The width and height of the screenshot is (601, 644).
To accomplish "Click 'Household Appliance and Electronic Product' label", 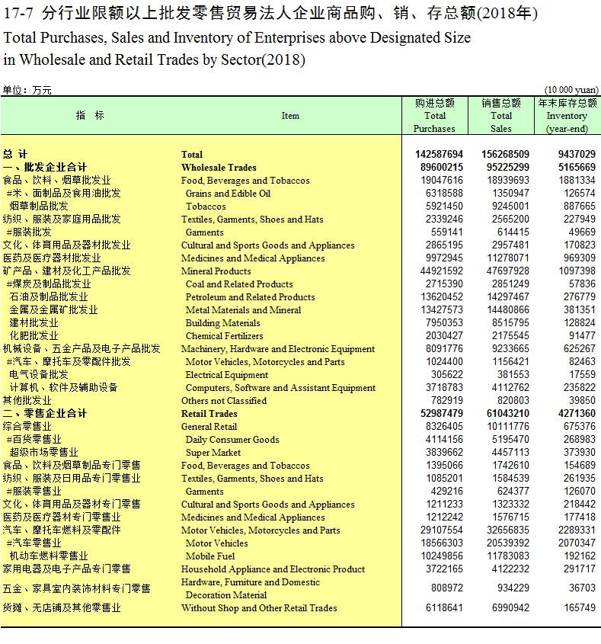I will pyautogui.click(x=273, y=569).
